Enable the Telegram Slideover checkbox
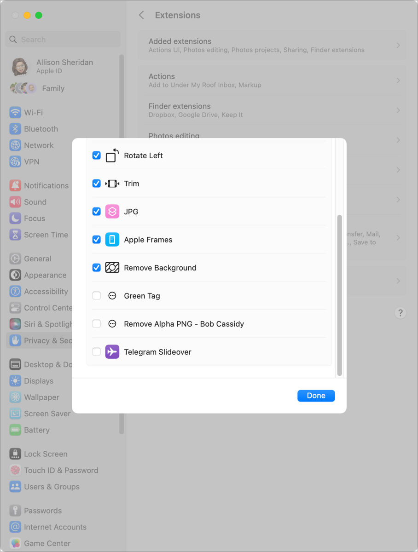The height and width of the screenshot is (552, 418). pyautogui.click(x=97, y=352)
